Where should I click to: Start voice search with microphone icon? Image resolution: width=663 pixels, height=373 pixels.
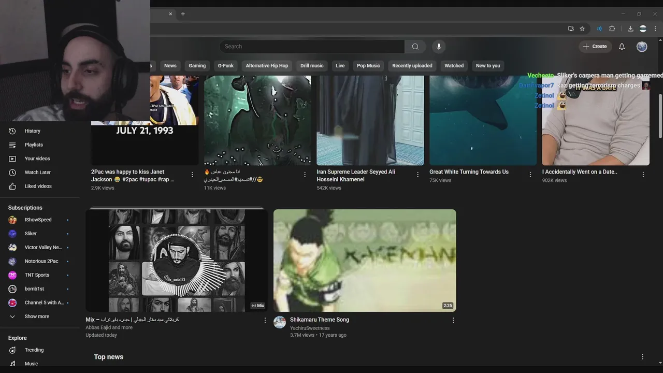(x=439, y=47)
